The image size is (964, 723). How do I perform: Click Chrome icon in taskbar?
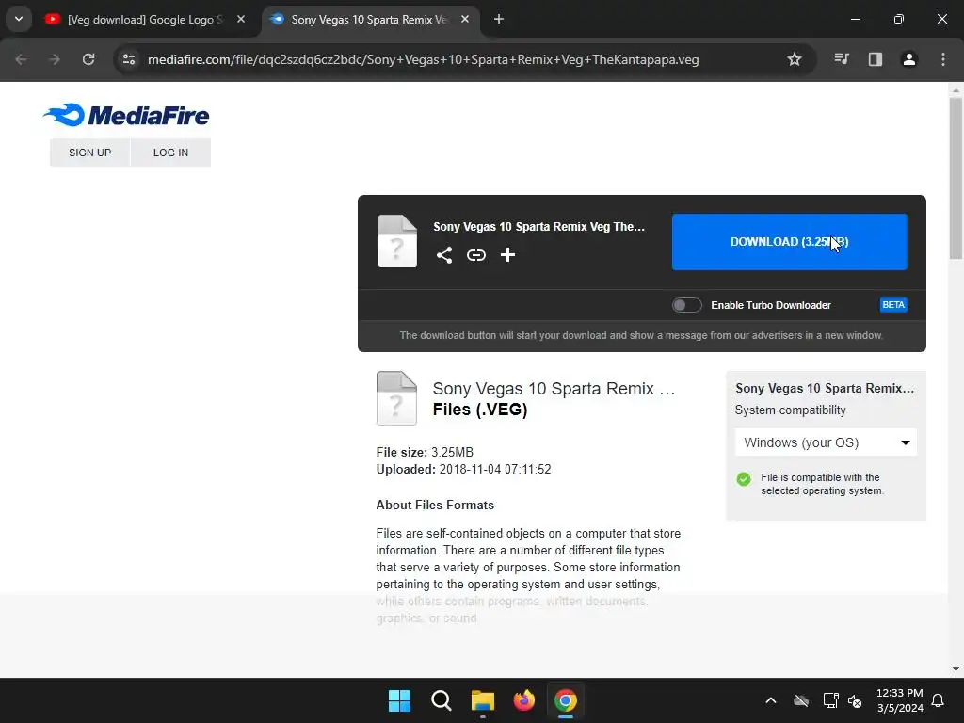point(565,700)
